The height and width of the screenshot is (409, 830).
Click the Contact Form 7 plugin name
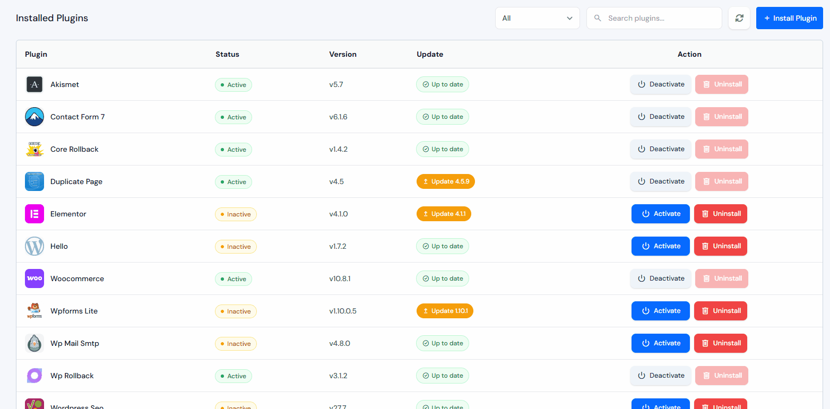[x=77, y=117]
